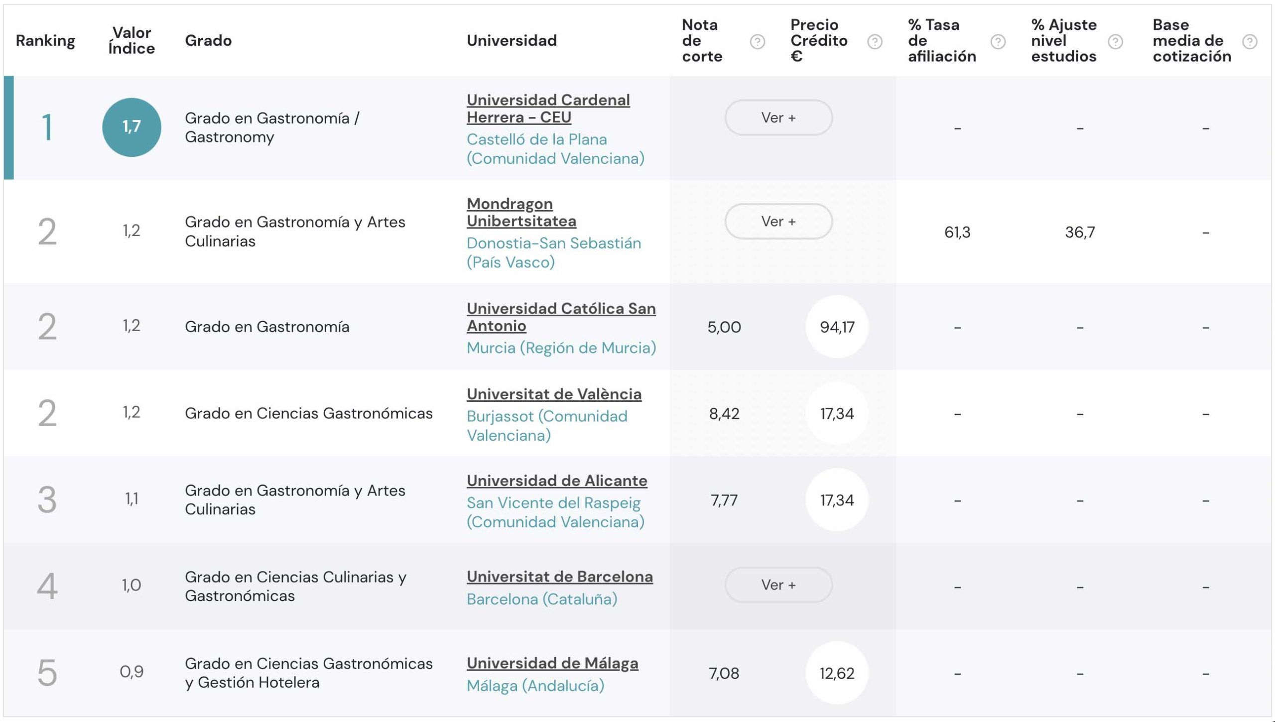Click the 12,62 credit price value
Viewport: 1275px width, 722px height.
click(x=837, y=673)
